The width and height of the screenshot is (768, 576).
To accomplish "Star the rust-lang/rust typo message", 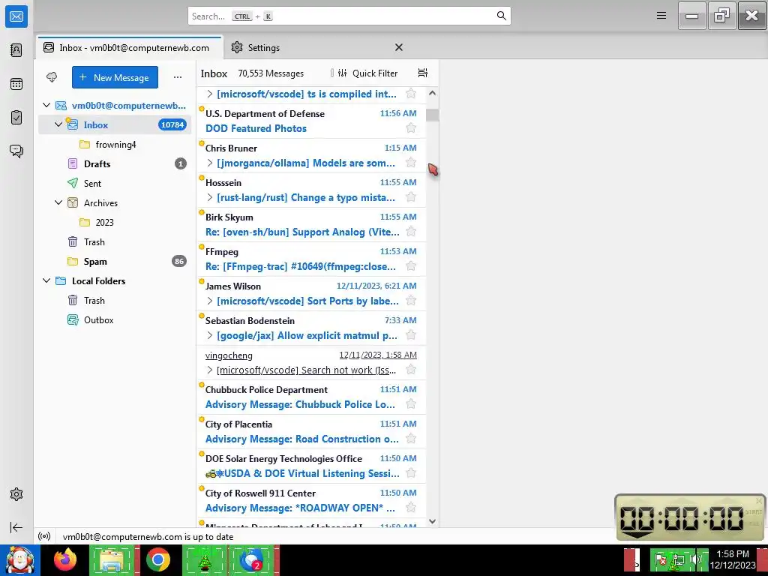I will [411, 197].
